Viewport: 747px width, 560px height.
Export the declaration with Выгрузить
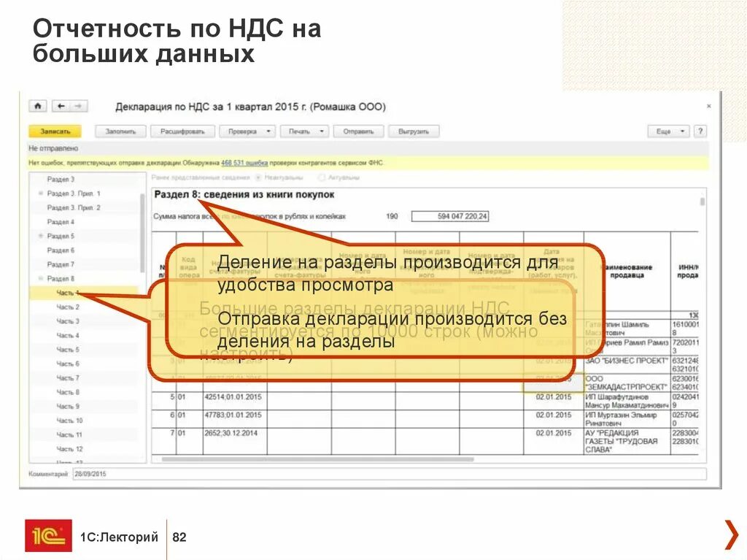(x=414, y=131)
